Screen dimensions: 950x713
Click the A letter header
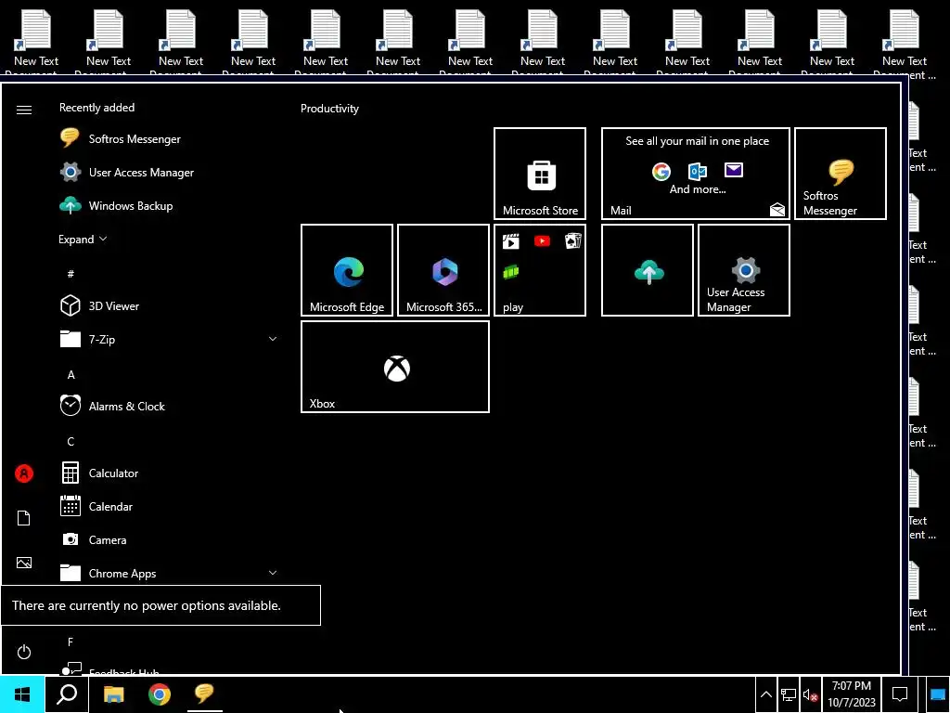click(x=71, y=375)
